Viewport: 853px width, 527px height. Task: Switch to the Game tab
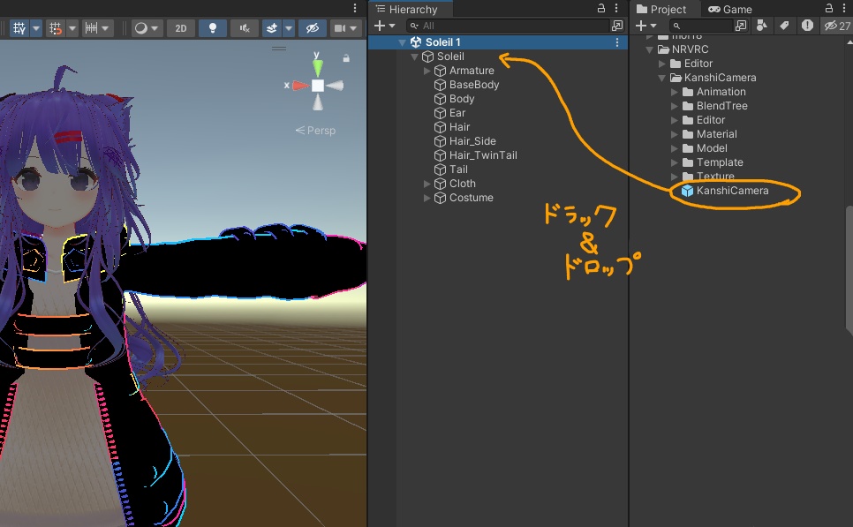pos(729,9)
